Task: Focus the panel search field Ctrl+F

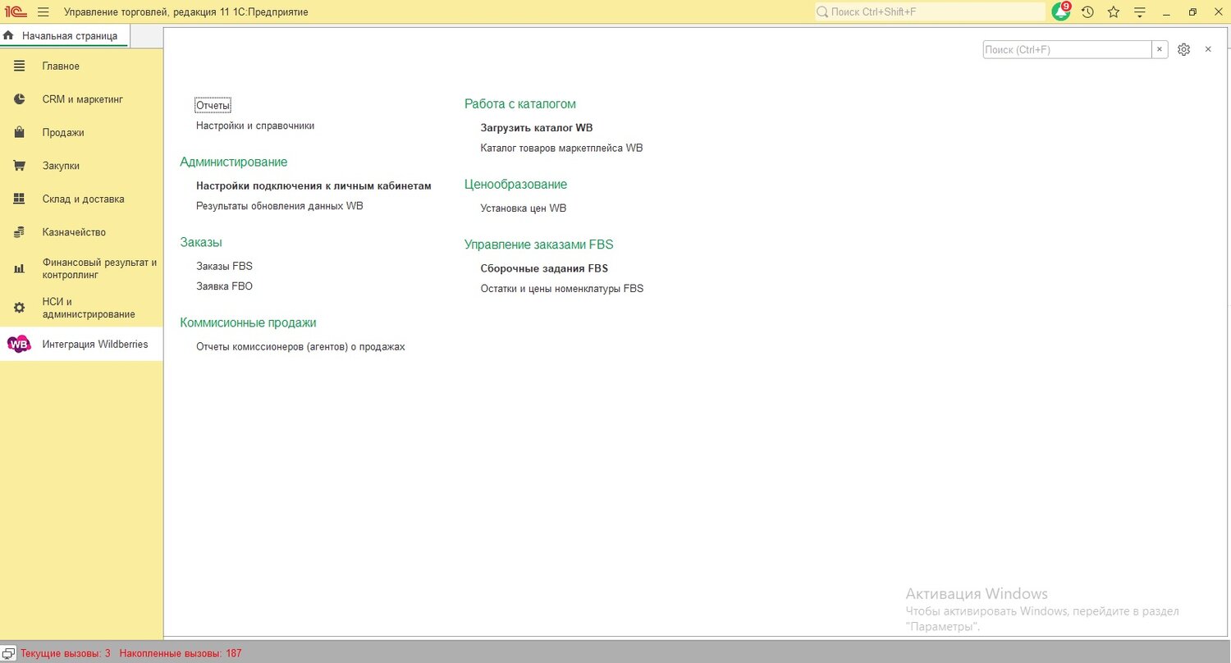Action: click(1067, 49)
